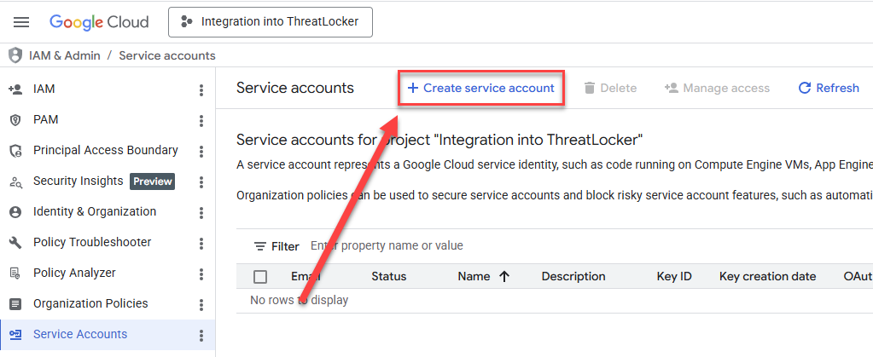Open the hamburger navigation menu
The image size is (873, 357).
click(x=21, y=22)
